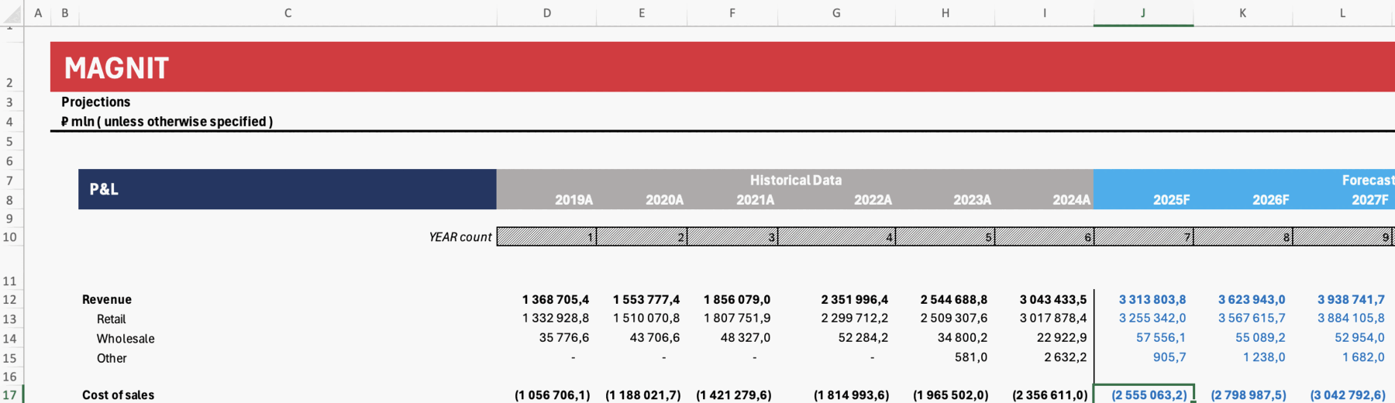This screenshot has width=1395, height=403.
Task: Click retail forecast 3 567 615,7
Action: click(1251, 319)
